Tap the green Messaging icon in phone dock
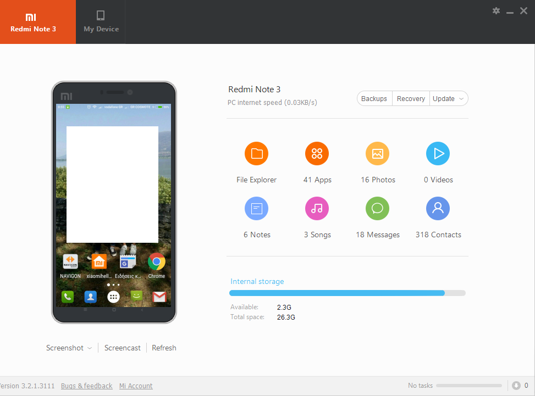 coord(136,296)
